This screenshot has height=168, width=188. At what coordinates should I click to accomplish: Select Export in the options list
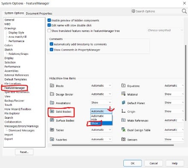[9, 139]
